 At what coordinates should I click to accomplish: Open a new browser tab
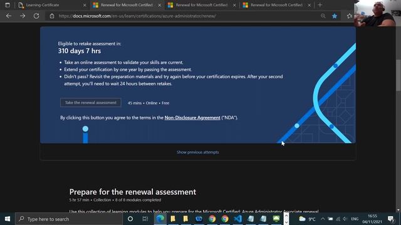click(320, 5)
